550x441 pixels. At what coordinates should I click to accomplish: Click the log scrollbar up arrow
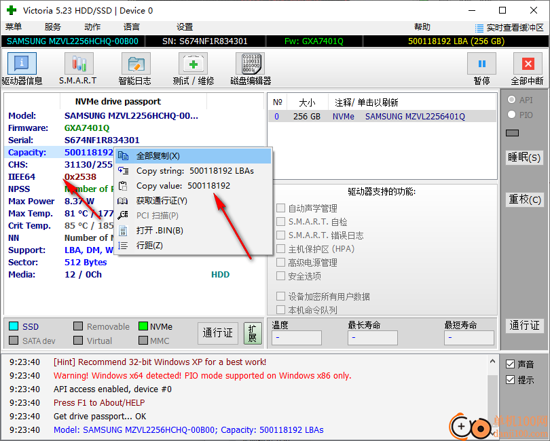pyautogui.click(x=492, y=361)
